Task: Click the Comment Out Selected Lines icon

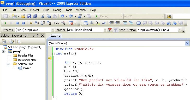Action: [125, 23]
